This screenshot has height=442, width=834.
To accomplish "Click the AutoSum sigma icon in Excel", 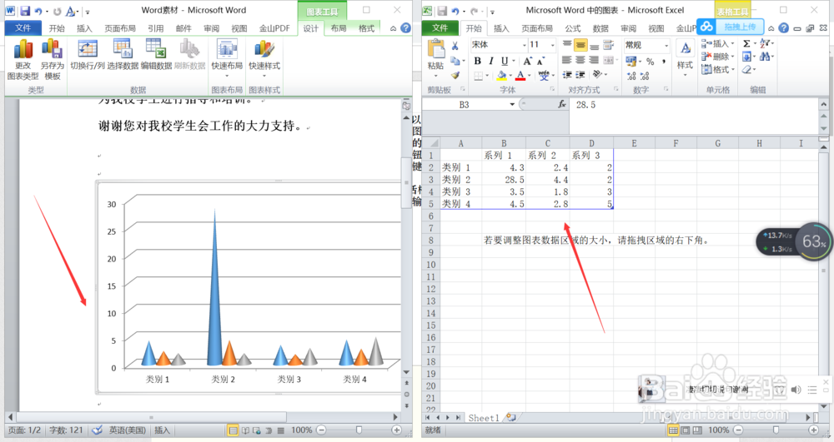I will pos(746,43).
